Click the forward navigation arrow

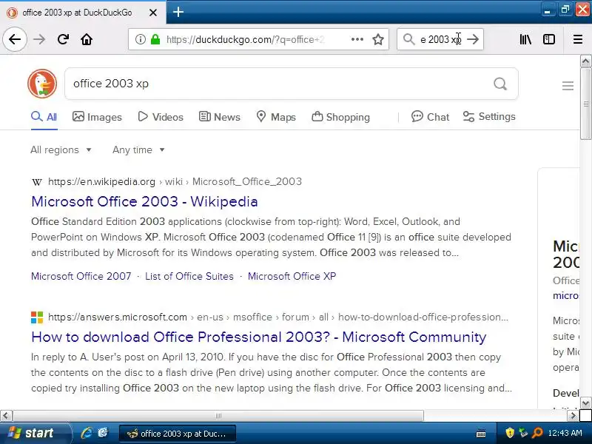[x=39, y=39]
